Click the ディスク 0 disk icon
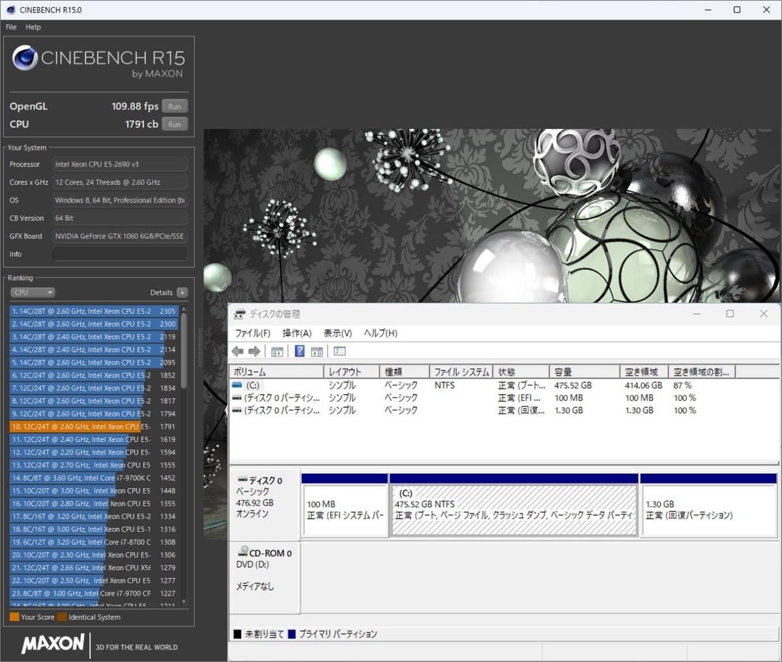 click(x=242, y=480)
